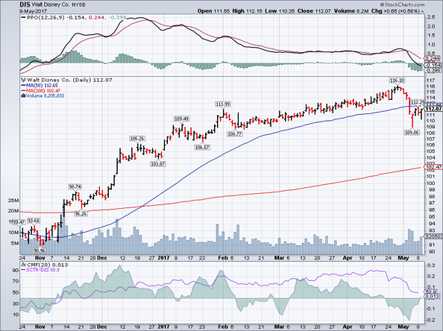
Task: Click the 106.26 price annotation
Action: click(x=137, y=139)
